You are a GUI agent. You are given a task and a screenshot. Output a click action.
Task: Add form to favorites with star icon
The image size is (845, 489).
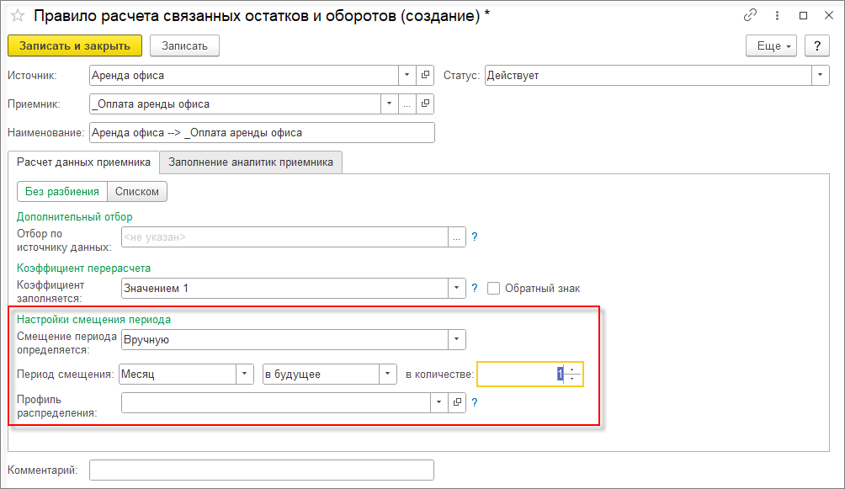17,16
